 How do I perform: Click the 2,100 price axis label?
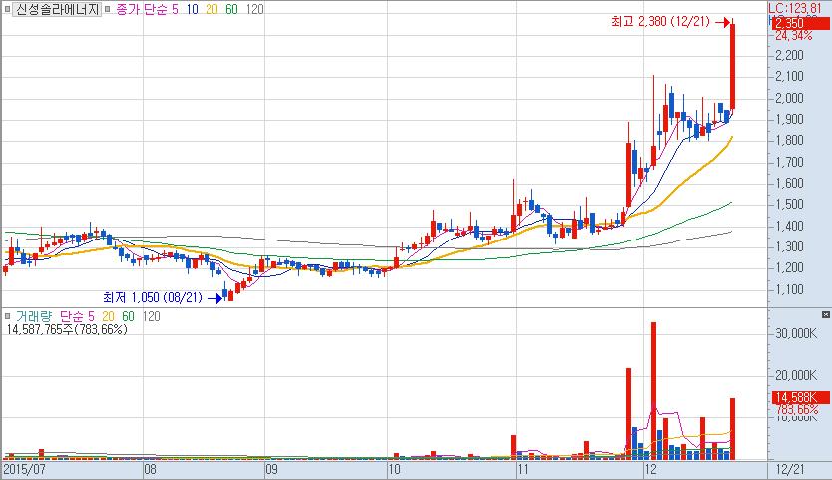[x=789, y=77]
